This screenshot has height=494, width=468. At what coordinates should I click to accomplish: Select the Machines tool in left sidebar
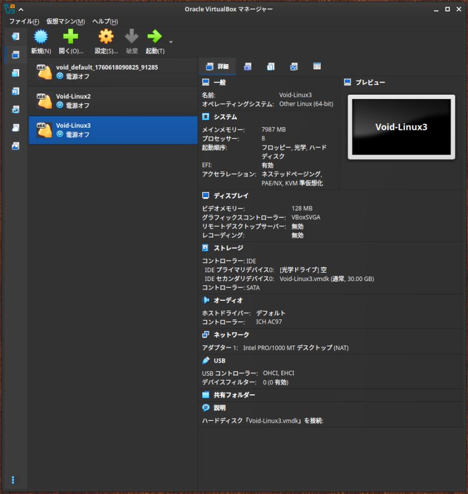point(15,55)
